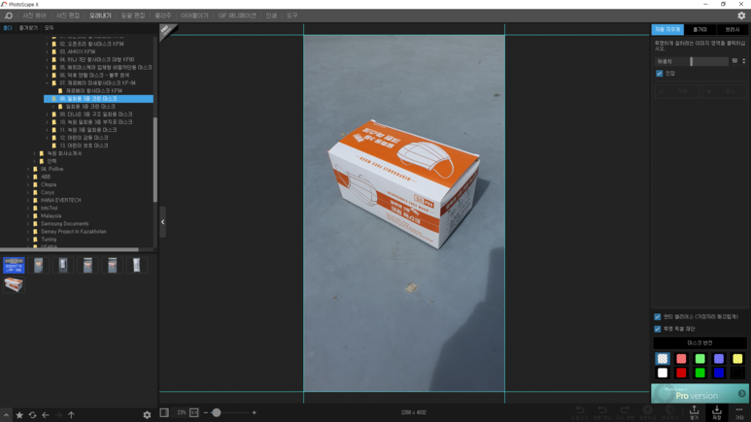Expand the HANA EVERTECH folder node
751x422 pixels.
click(28, 200)
